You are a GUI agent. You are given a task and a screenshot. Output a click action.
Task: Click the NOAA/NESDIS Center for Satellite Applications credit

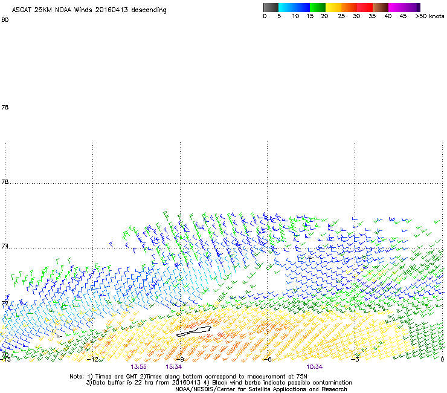(261, 389)
